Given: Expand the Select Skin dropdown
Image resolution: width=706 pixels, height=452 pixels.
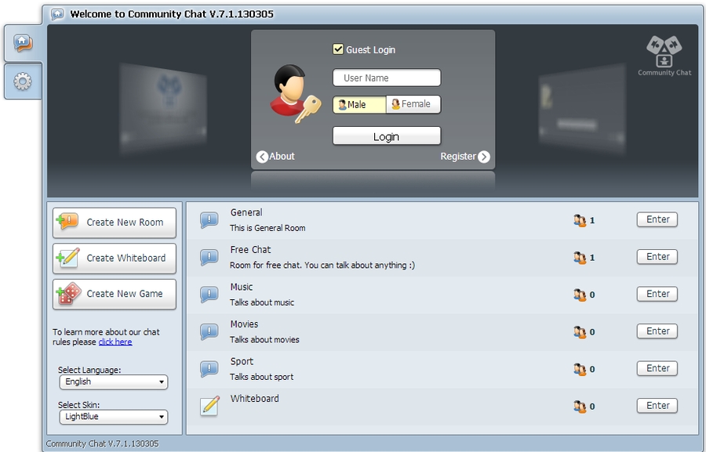Looking at the screenshot, I should 114,418.
